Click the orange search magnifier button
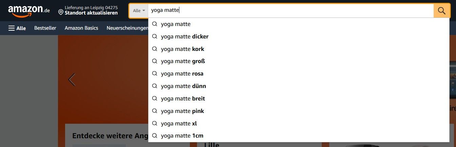The width and height of the screenshot is (456, 147). (441, 10)
